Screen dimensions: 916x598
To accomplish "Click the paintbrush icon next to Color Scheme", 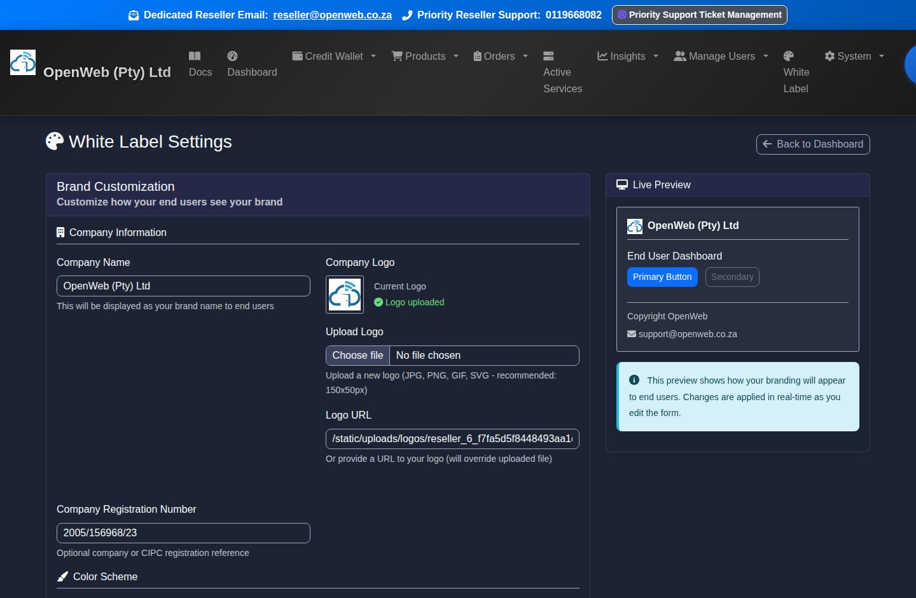I will pos(62,577).
